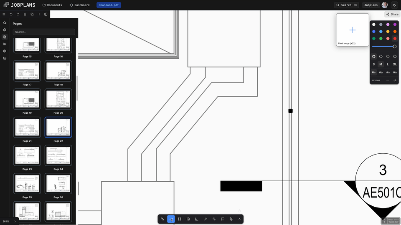The image size is (401, 225).
Task: Open the search icon in left sidebar
Action: pos(5,23)
